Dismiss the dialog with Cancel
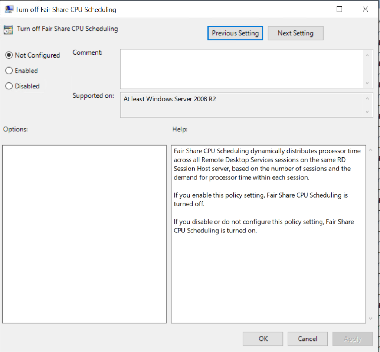This screenshot has height=352, width=380. click(307, 339)
